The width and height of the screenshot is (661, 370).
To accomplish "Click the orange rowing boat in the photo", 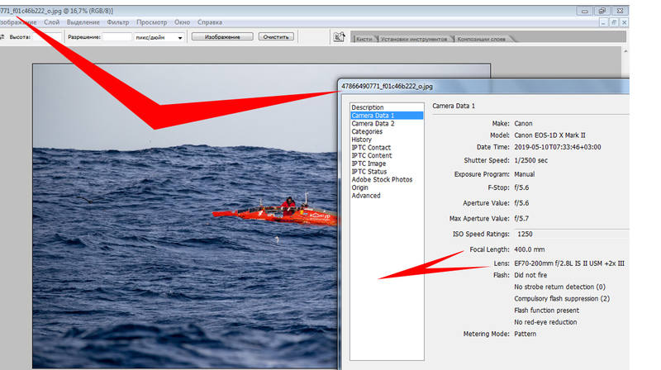I will (x=276, y=212).
